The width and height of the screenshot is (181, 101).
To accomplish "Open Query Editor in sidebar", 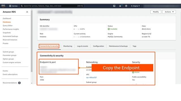I will pos(8,26).
